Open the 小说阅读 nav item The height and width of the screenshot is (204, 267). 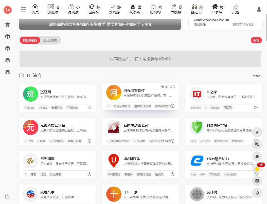coord(74,9)
